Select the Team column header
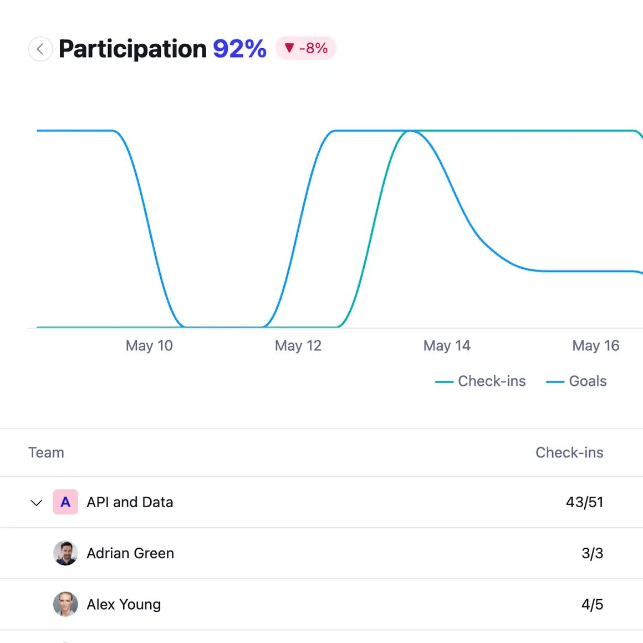 pos(46,453)
